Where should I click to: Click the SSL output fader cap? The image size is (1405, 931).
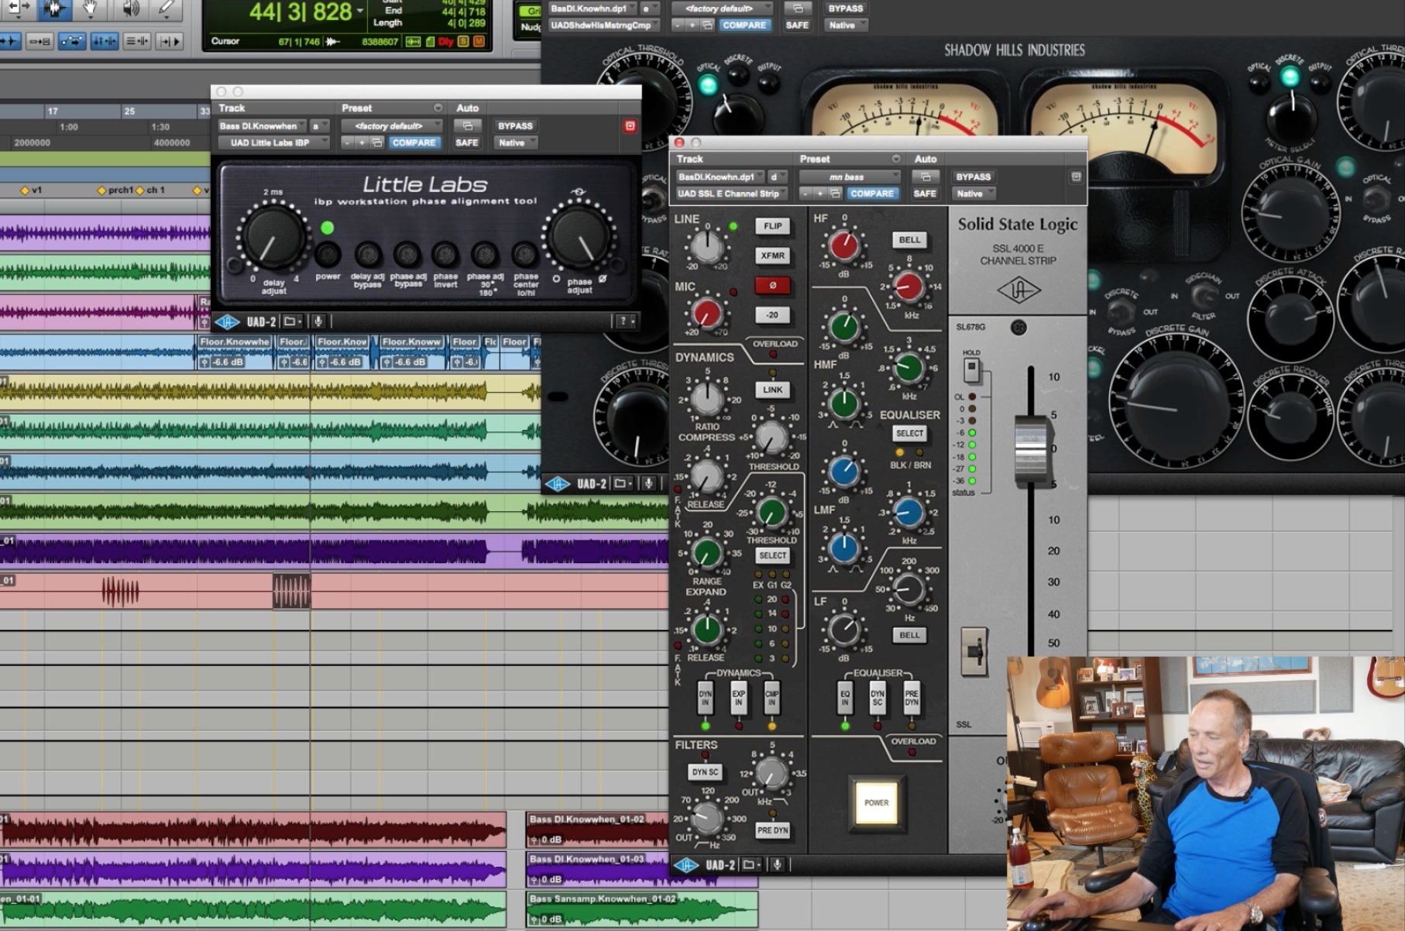(x=1031, y=450)
